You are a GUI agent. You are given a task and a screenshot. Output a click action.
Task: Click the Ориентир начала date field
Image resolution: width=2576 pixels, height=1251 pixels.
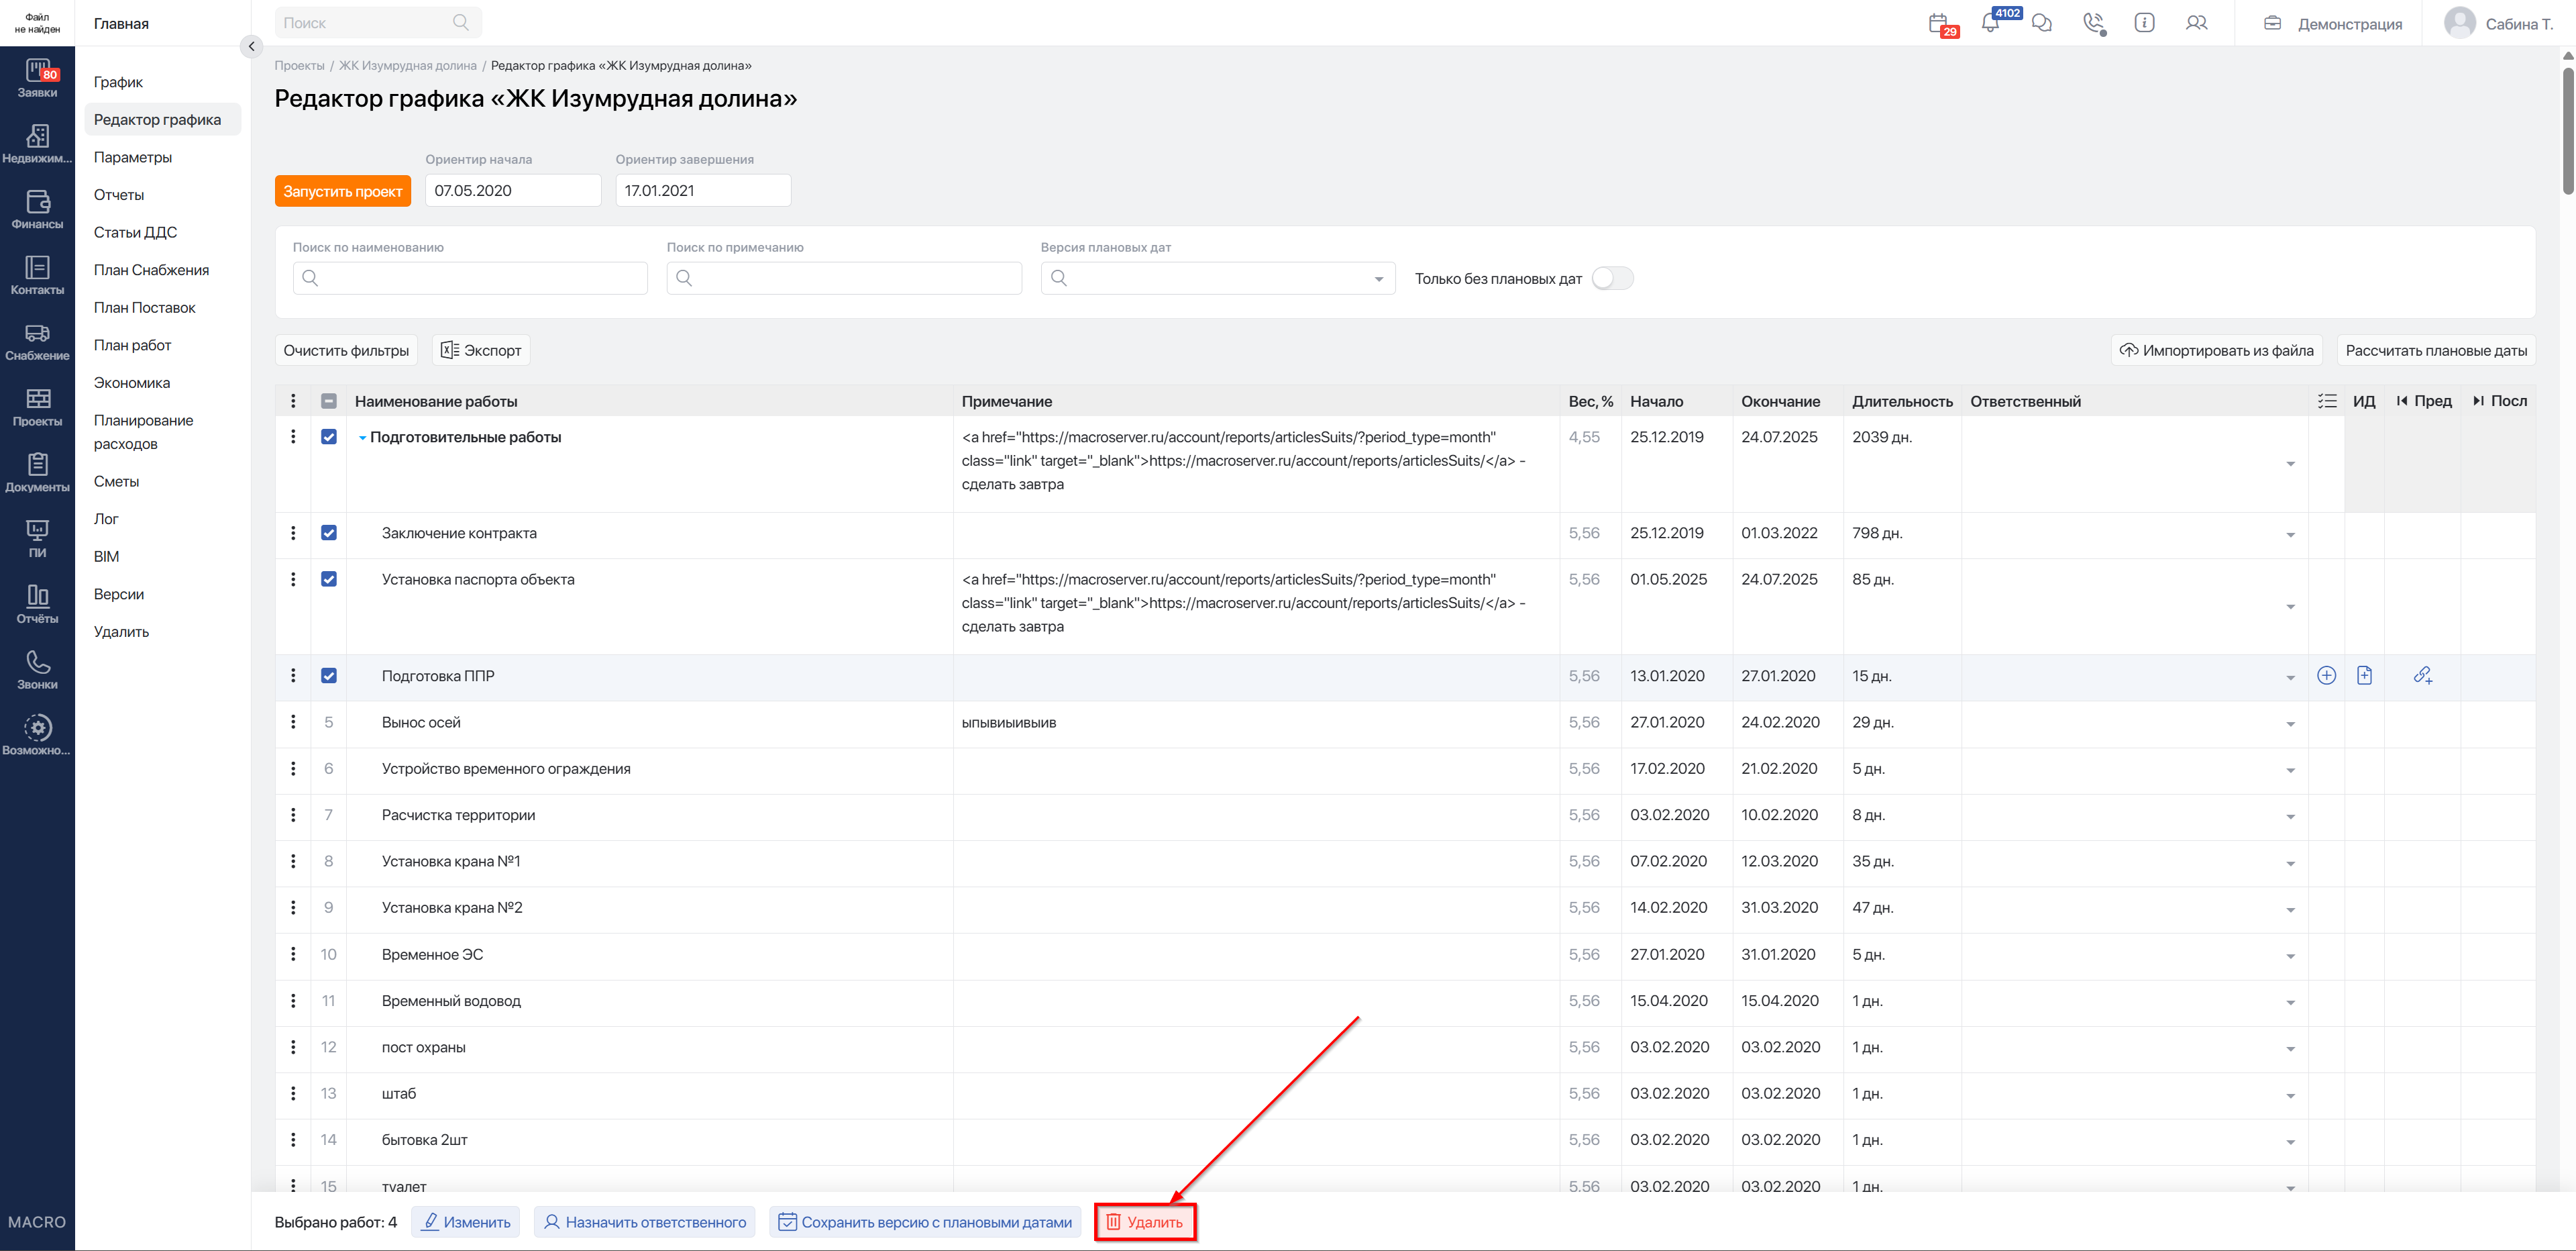click(x=513, y=190)
